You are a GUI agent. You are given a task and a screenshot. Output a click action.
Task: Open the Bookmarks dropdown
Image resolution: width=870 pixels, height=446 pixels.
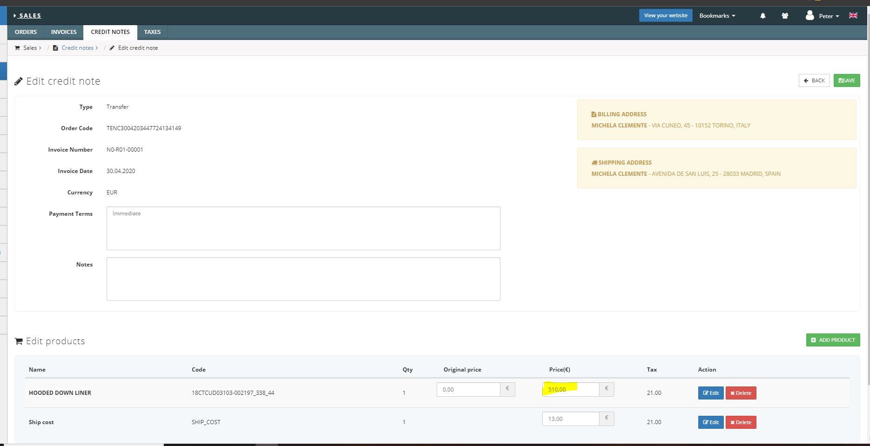[717, 16]
